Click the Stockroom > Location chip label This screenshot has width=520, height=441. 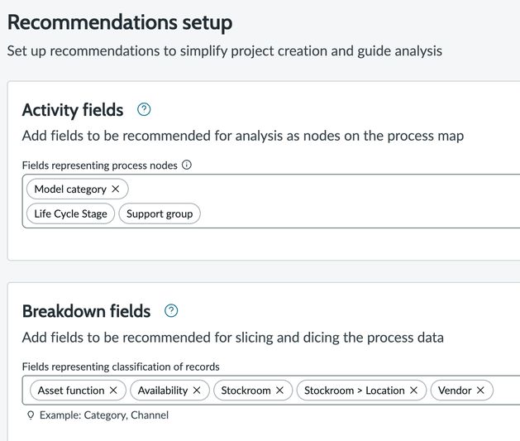click(x=354, y=391)
